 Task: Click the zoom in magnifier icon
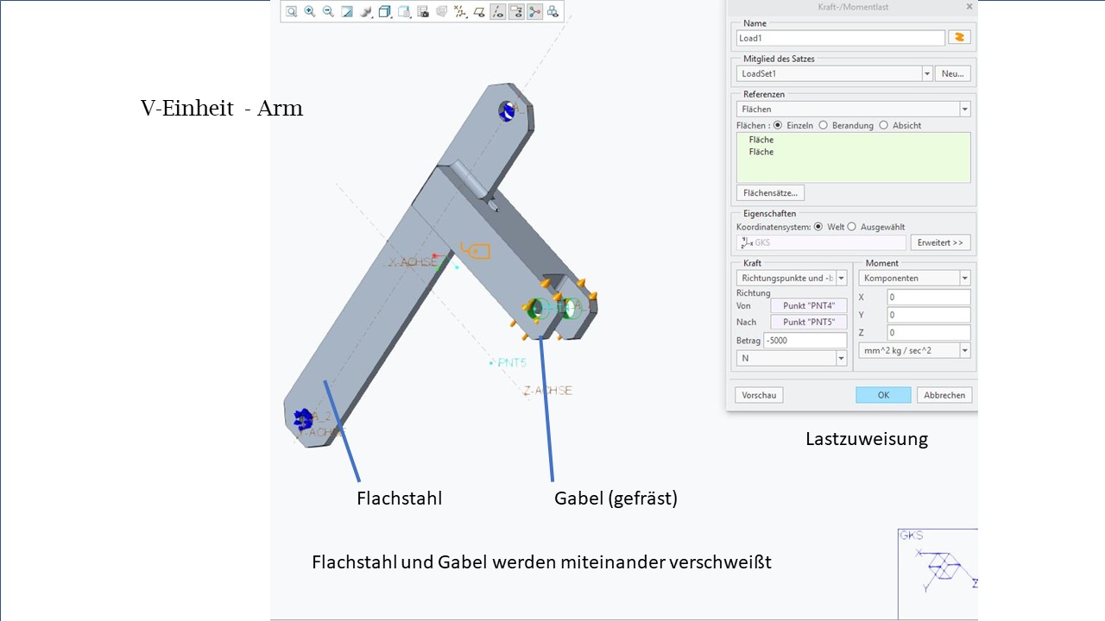pos(310,11)
